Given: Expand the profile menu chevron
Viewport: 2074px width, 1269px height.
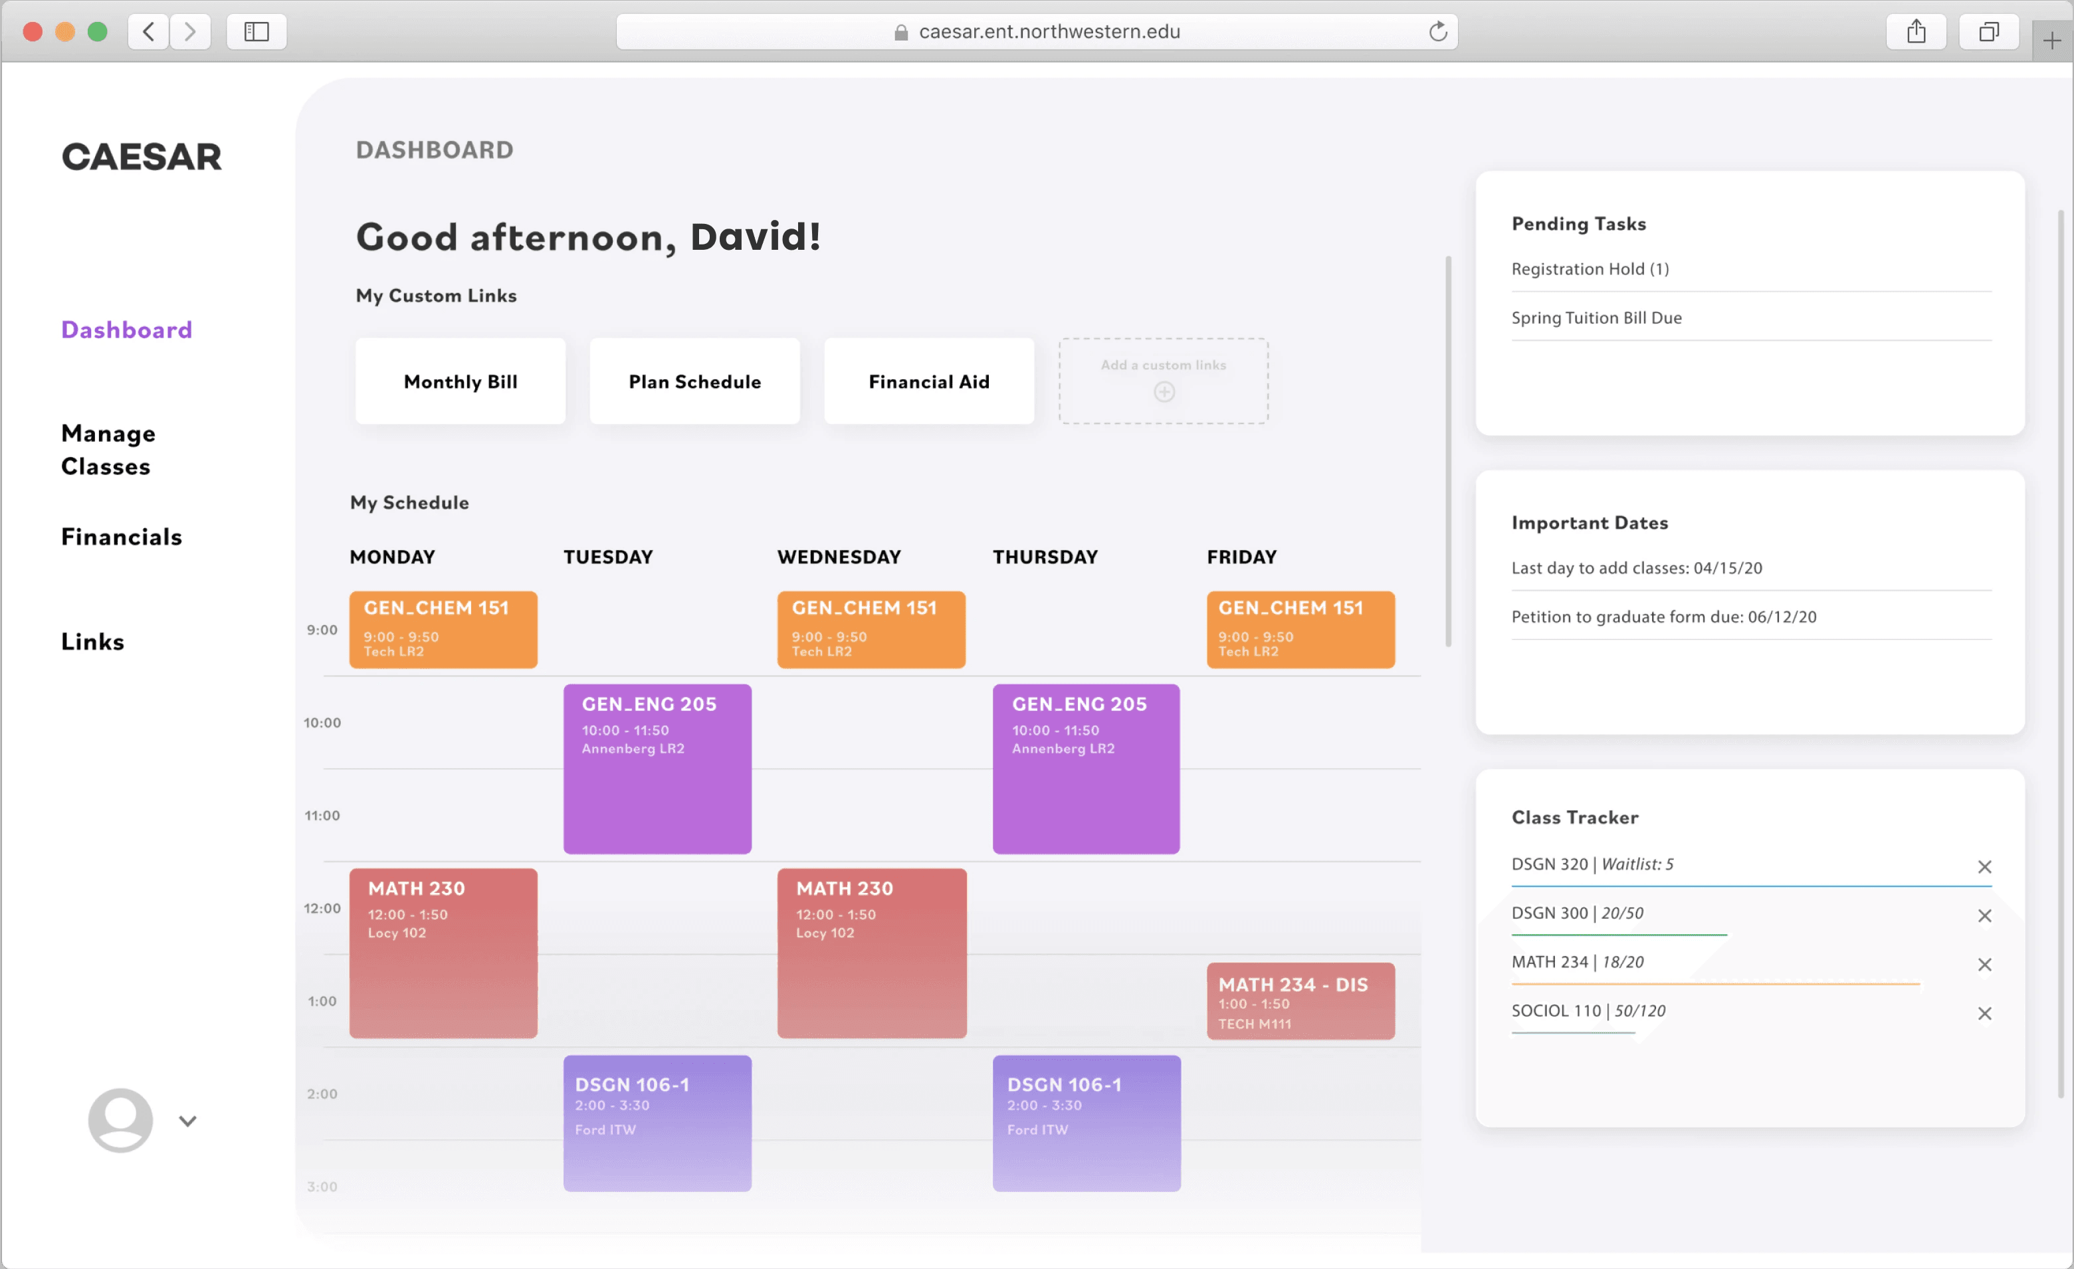Looking at the screenshot, I should [187, 1121].
